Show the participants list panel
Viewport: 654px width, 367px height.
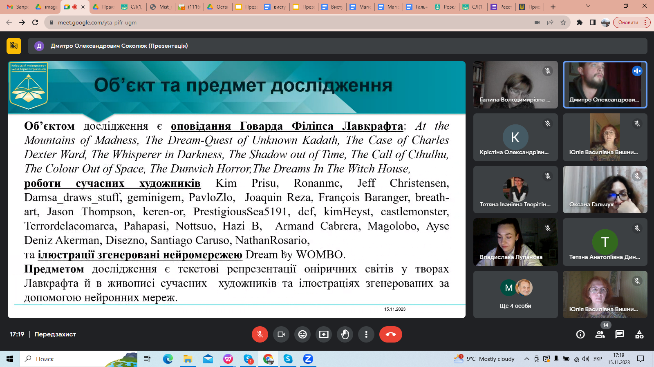coord(600,335)
